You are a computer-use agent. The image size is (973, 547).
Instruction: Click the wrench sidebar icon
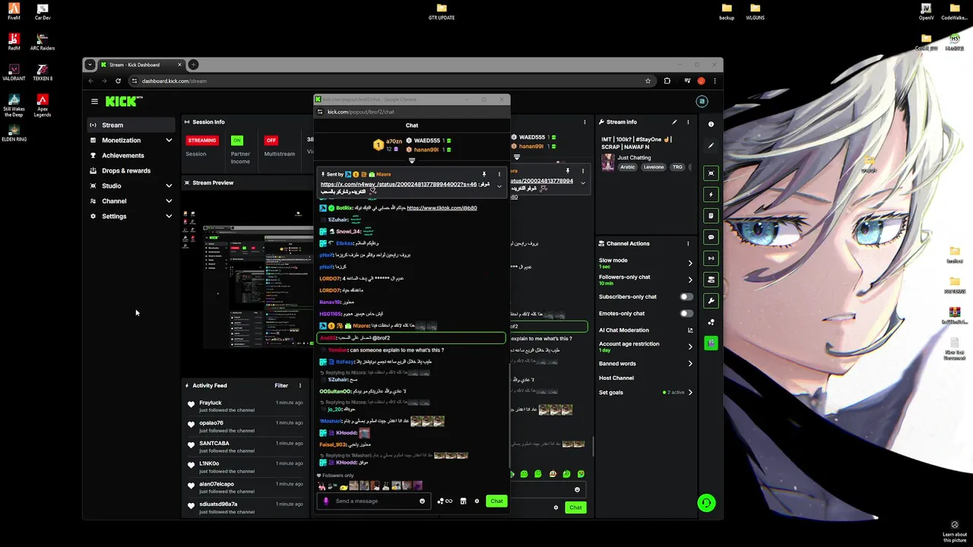(x=711, y=301)
